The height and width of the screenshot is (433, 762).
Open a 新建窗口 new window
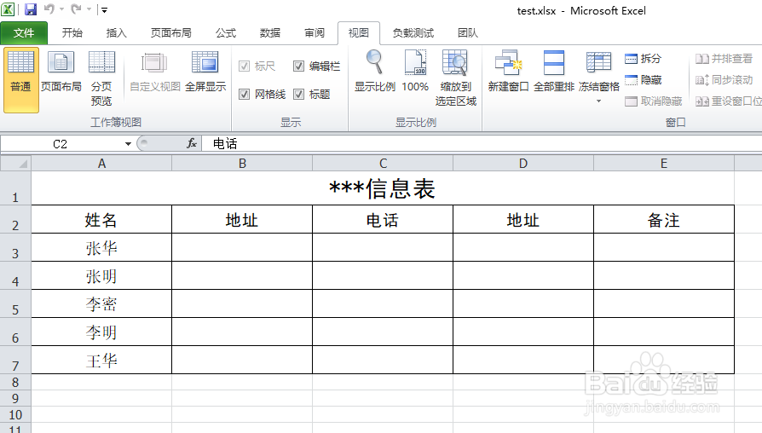[508, 71]
